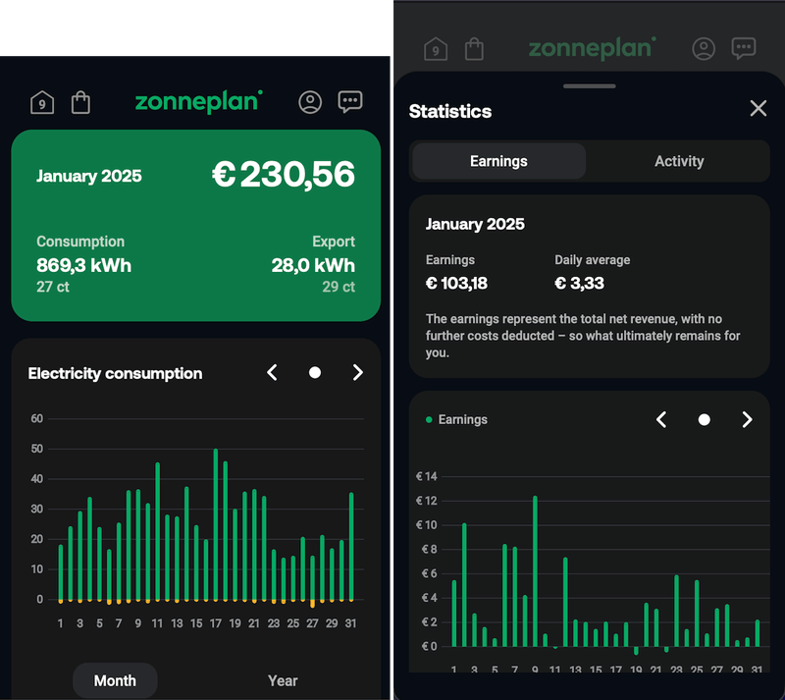Click the 27 ct consumption price

click(53, 287)
